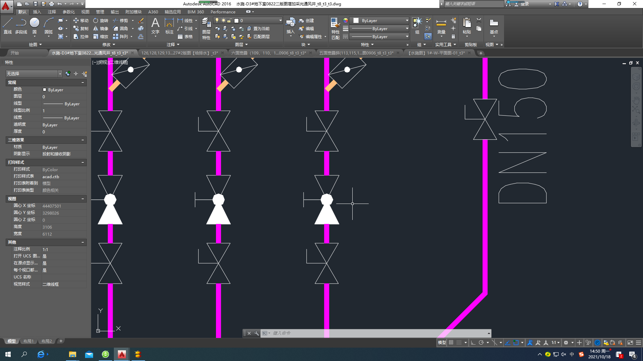Viewport: 643px width, 361px height.
Task: Open the 插入 ribbon tab
Action: coord(37,12)
